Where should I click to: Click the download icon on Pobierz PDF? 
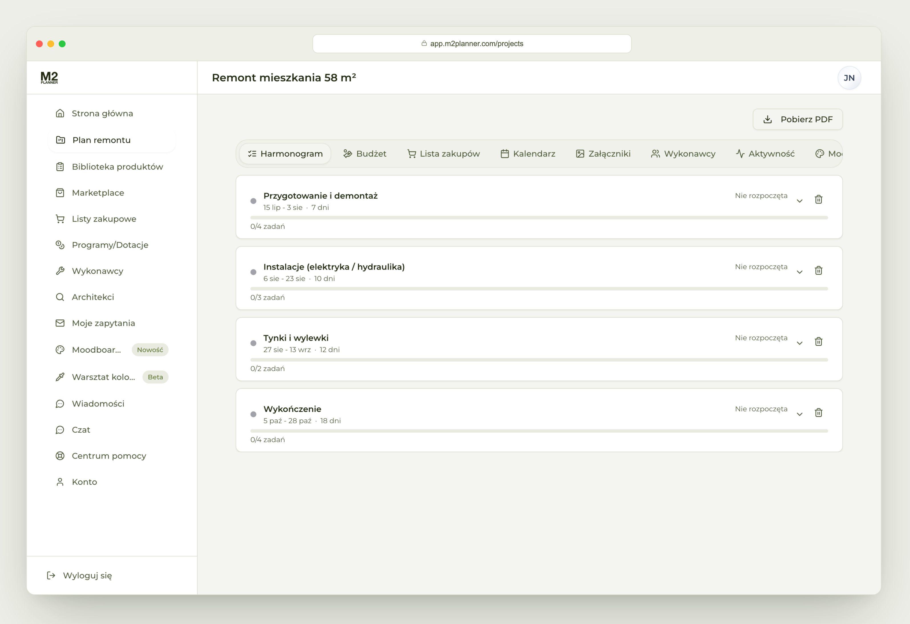pos(767,119)
